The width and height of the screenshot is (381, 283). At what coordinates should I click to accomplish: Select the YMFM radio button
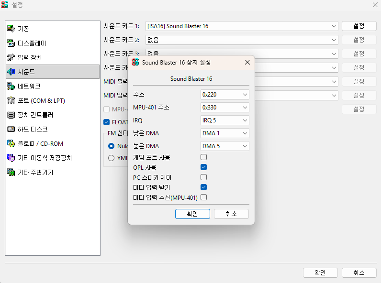tap(112, 158)
